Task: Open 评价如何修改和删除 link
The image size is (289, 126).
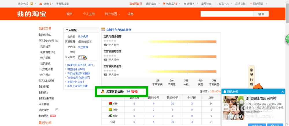Action: pos(79,73)
